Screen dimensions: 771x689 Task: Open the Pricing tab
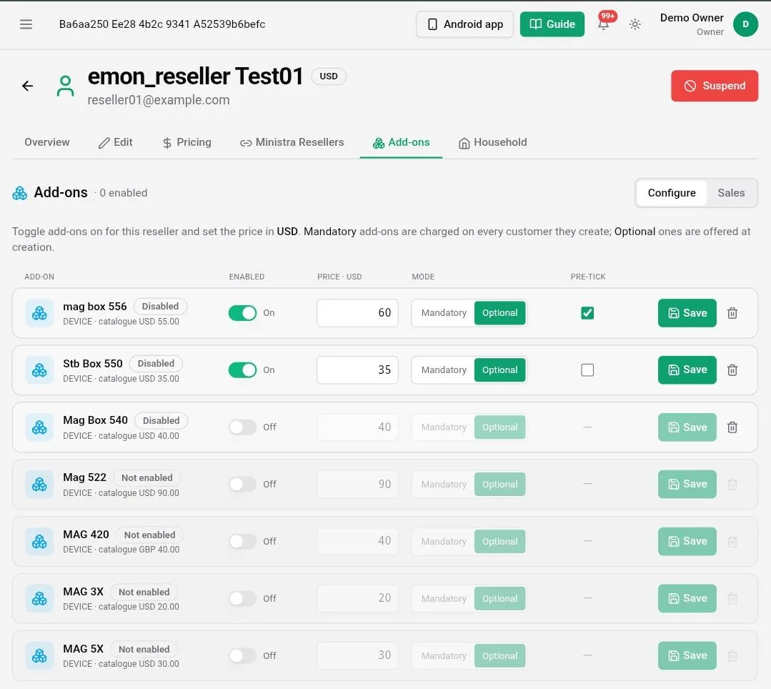click(x=186, y=142)
